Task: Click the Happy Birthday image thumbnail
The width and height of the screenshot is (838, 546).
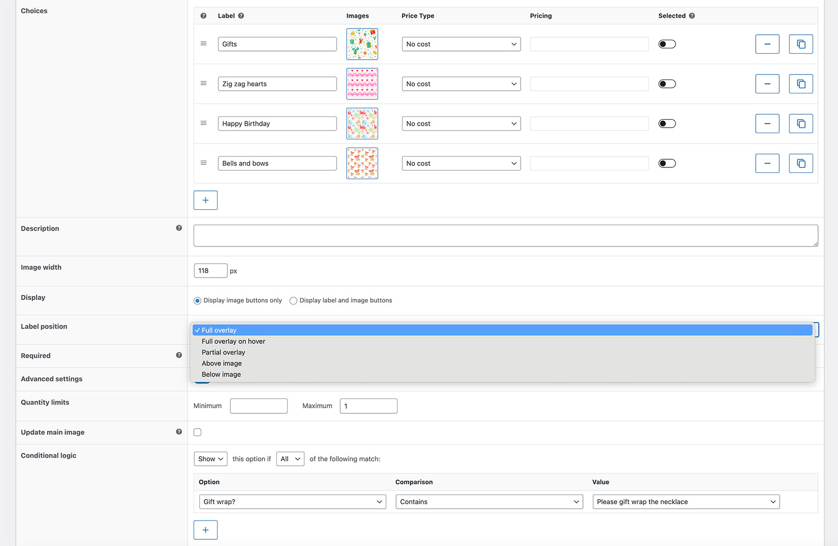Action: (362, 124)
